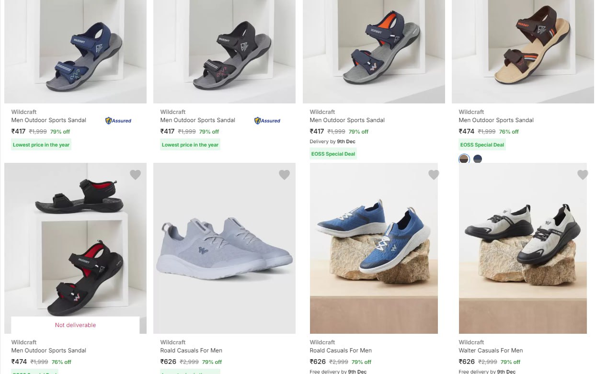Wishlist the black and red Wildcraft sandal
The image size is (596, 374).
tap(135, 175)
